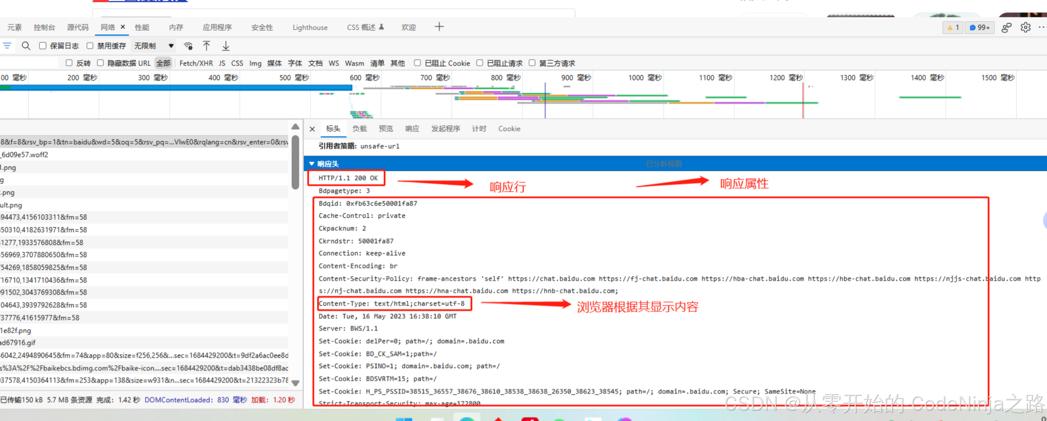Select the 负载 details tab
Viewport: 1047px width, 421px height.
click(360, 129)
